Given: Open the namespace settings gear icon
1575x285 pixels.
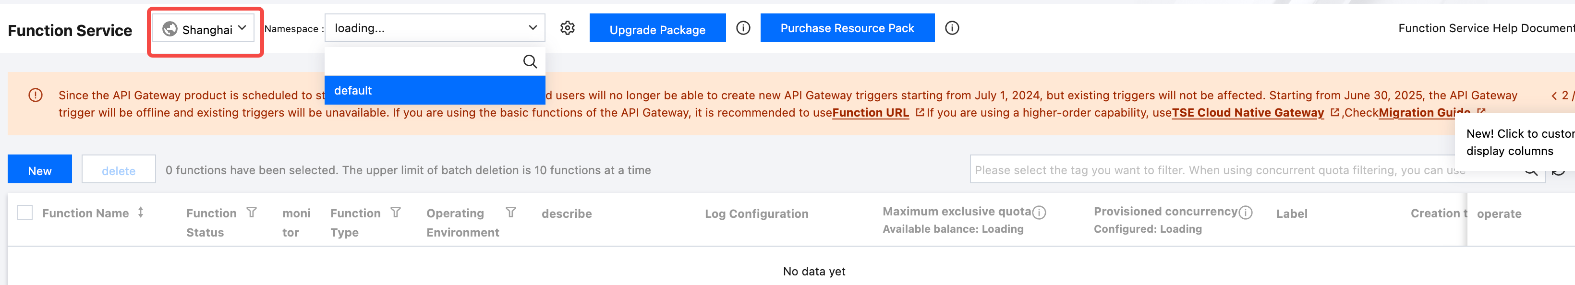Looking at the screenshot, I should tap(568, 28).
